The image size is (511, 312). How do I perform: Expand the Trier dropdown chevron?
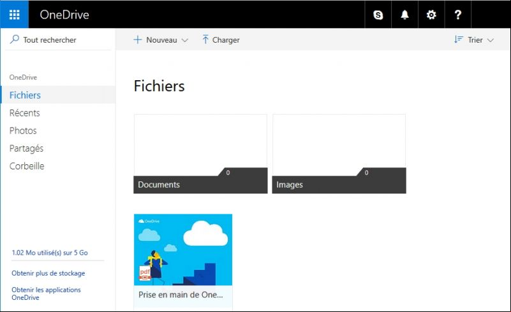pos(491,40)
